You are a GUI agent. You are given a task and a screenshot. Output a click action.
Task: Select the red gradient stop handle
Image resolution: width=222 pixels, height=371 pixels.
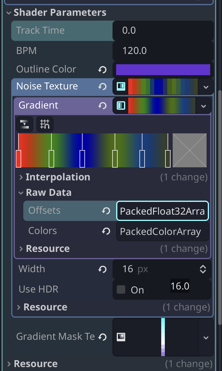(18, 159)
